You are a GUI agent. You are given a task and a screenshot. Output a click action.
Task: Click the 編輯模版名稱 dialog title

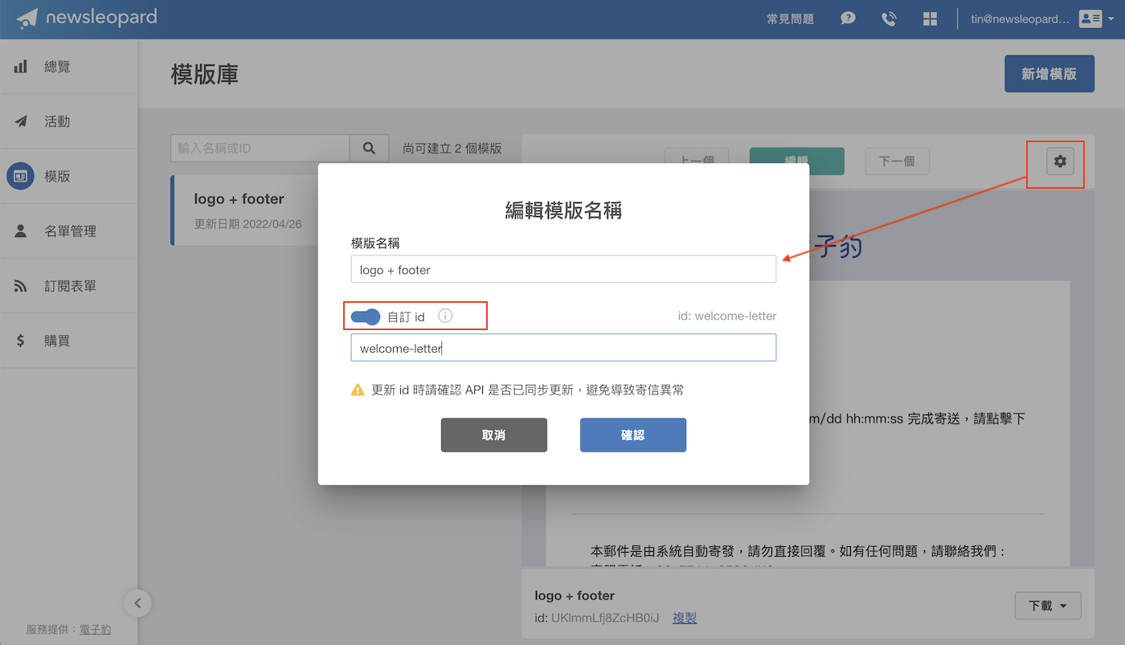(563, 210)
